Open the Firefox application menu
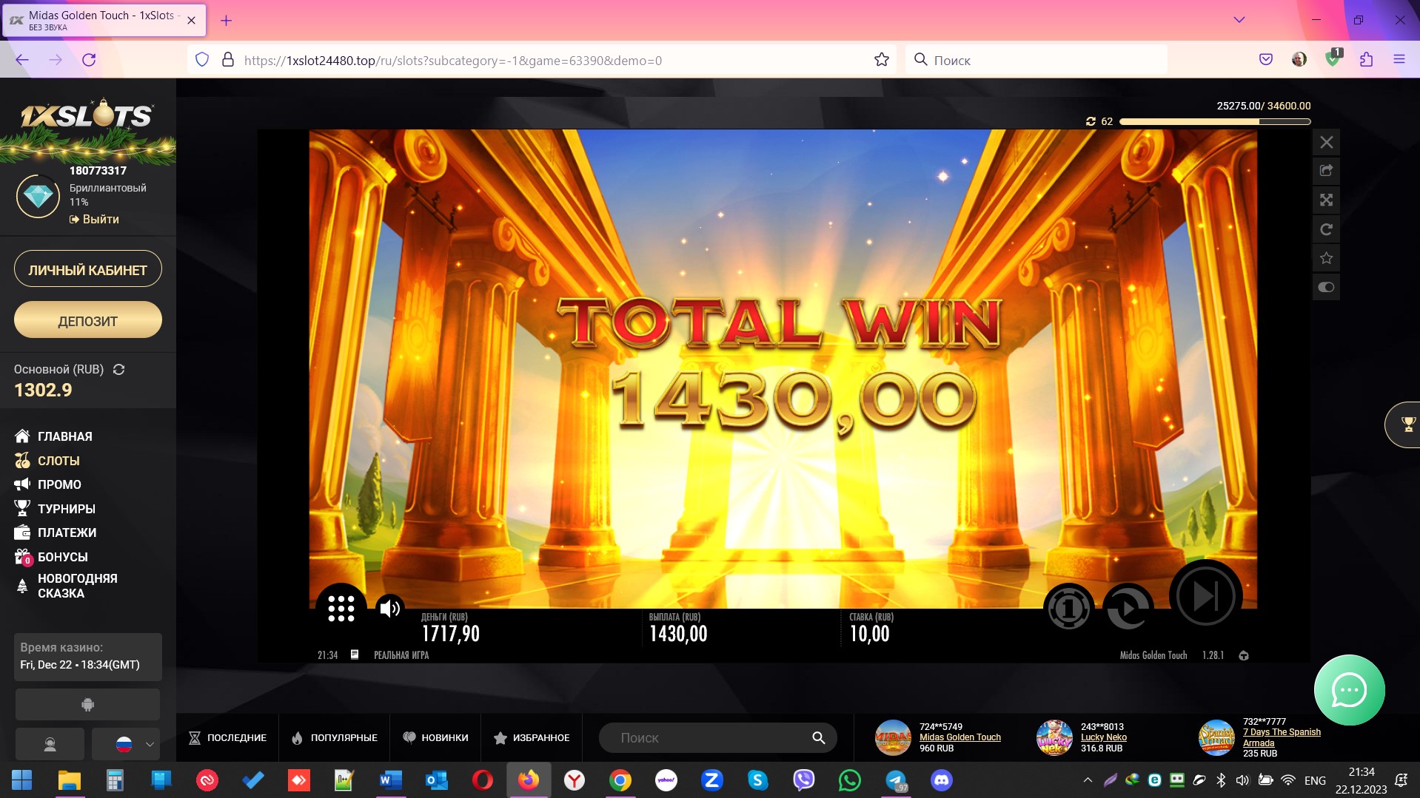The image size is (1420, 798). 1399,60
